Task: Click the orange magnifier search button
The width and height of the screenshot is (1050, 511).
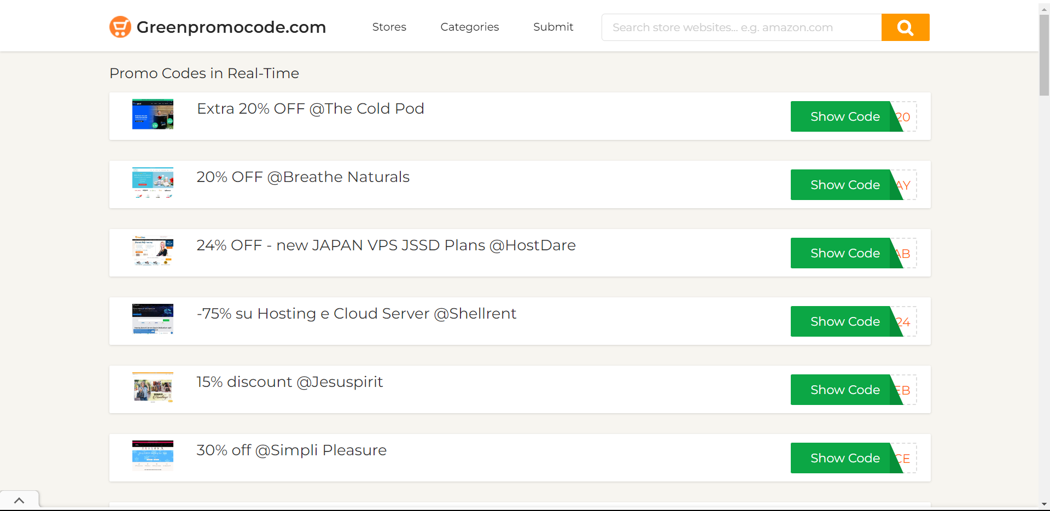Action: (905, 27)
